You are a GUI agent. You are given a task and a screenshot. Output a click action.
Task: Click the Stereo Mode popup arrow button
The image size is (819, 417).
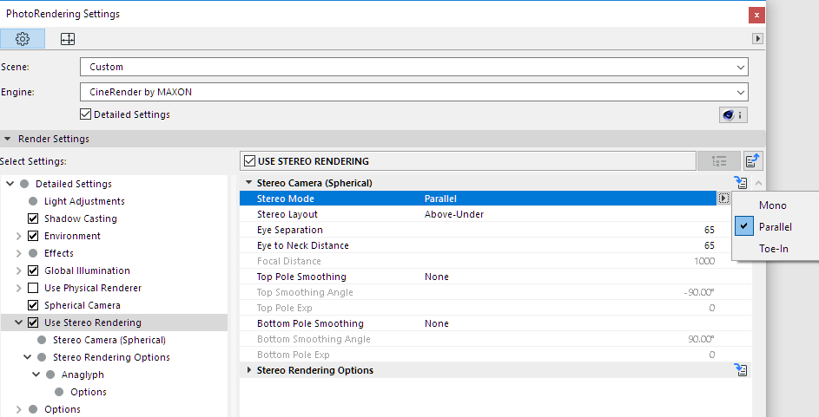click(723, 199)
